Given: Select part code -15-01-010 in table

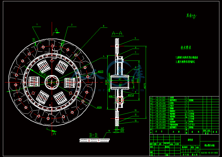Looking at the screenshot, I should (x=160, y=103).
